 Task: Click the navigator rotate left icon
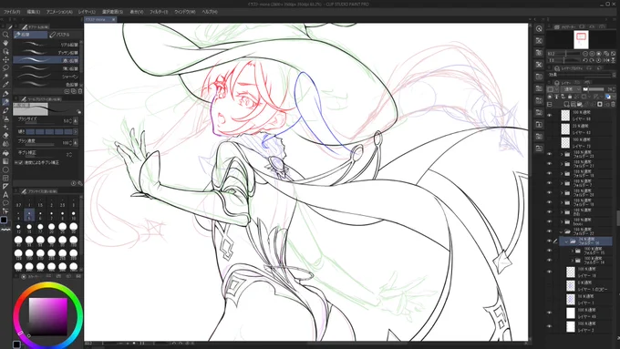[585, 60]
